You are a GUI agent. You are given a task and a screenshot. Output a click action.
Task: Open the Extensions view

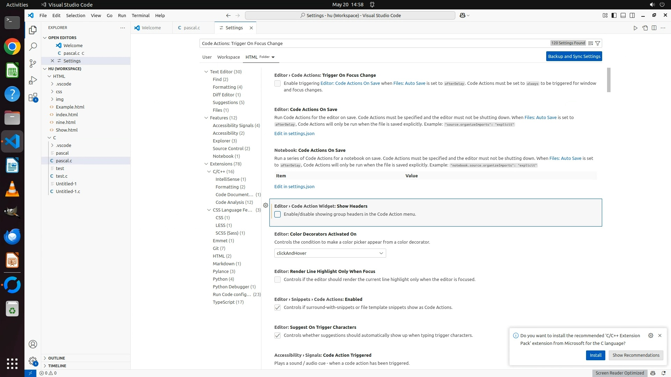pos(33,97)
